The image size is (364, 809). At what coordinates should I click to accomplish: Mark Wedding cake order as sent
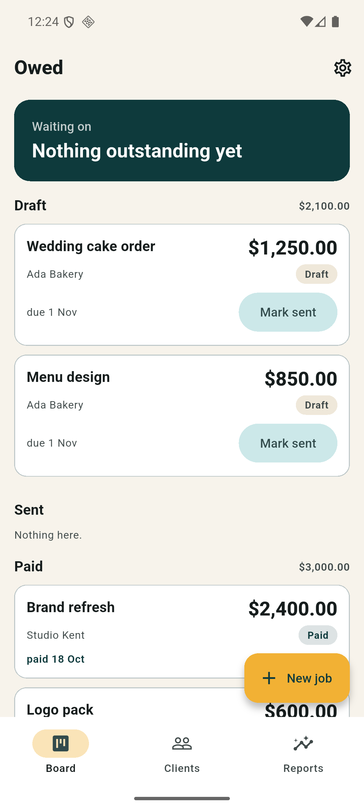pyautogui.click(x=288, y=312)
